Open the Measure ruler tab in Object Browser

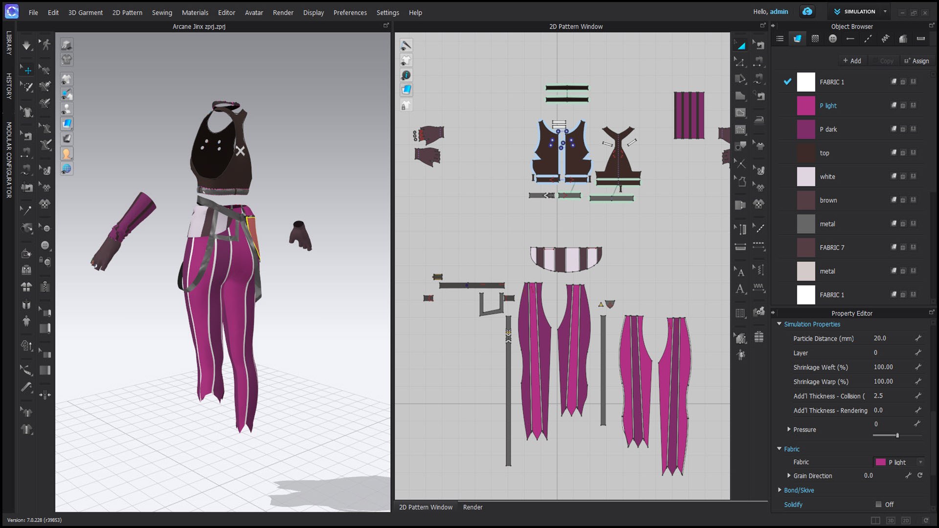[920, 39]
